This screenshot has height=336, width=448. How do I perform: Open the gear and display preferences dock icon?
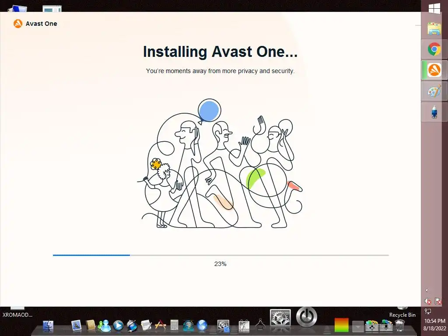pyautogui.click(x=223, y=326)
